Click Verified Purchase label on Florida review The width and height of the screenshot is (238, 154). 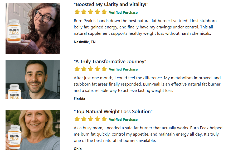tap(123, 69)
